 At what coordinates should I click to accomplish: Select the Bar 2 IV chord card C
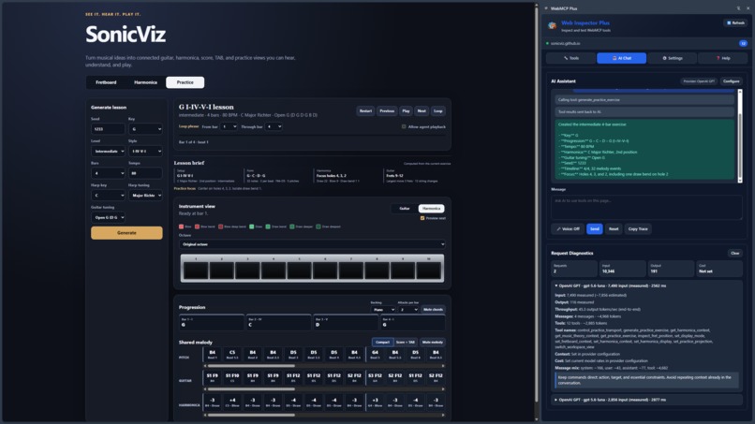click(x=278, y=322)
